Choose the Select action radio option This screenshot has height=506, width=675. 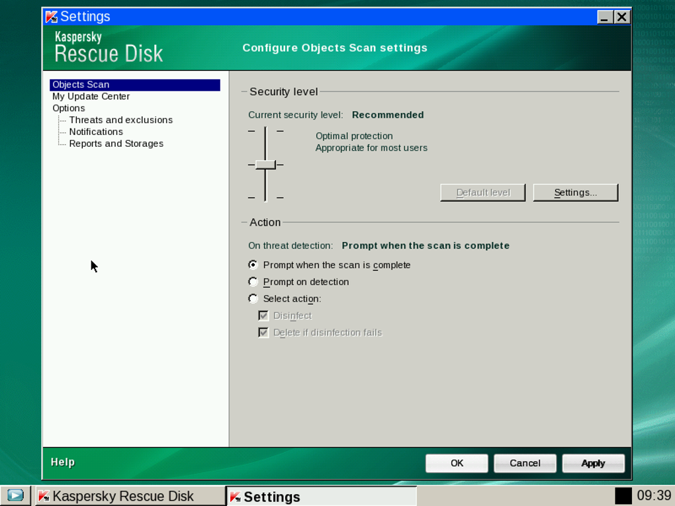pos(253,298)
